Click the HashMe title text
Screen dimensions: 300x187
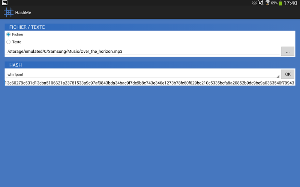[23, 13]
